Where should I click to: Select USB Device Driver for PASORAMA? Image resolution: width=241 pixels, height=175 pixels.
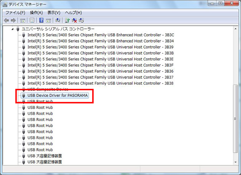pyautogui.click(x=58, y=95)
